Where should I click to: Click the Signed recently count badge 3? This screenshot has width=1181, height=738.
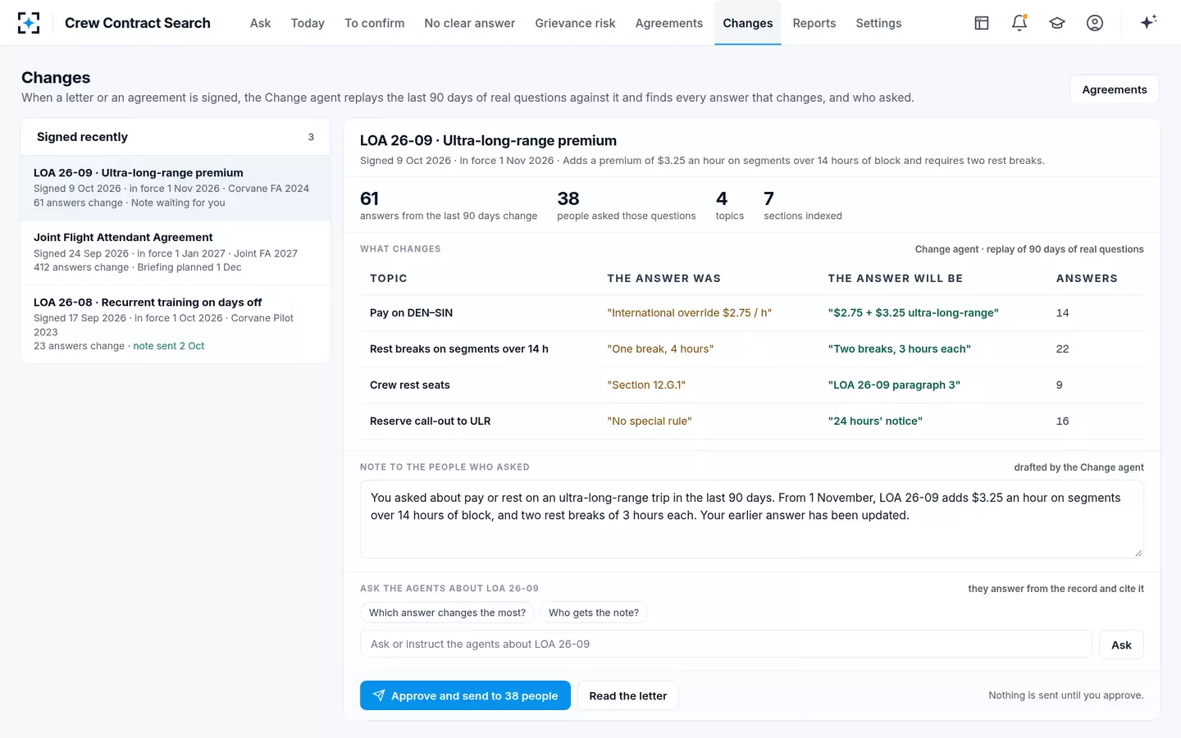pyautogui.click(x=311, y=137)
